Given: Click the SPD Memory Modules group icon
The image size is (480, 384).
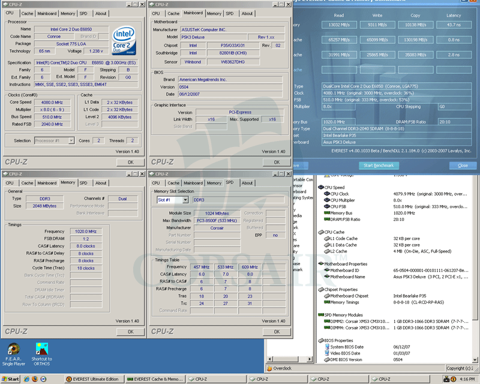Looking at the screenshot, I should point(321,315).
